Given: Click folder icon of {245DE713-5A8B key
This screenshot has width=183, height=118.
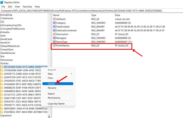Looking at the screenshot, I should [2, 74].
